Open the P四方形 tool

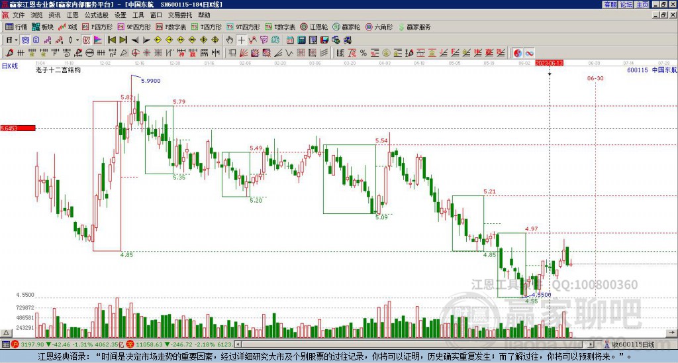(97, 26)
